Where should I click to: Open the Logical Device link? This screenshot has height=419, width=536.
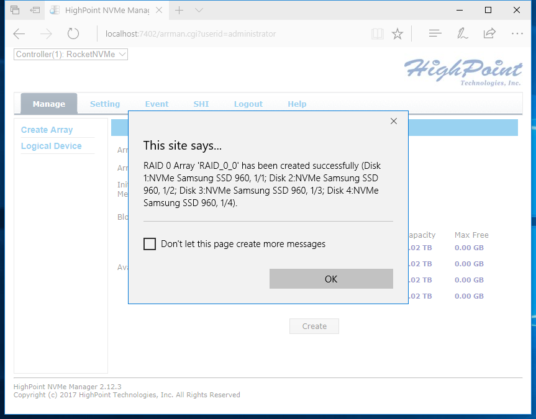coord(52,146)
